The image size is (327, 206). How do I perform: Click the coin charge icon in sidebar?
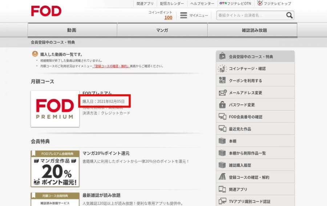click(x=222, y=69)
